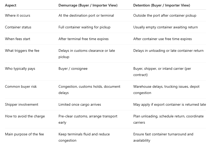The image size is (207, 151).
Task: Click the 'Container status' row label
Action: click(x=18, y=27)
